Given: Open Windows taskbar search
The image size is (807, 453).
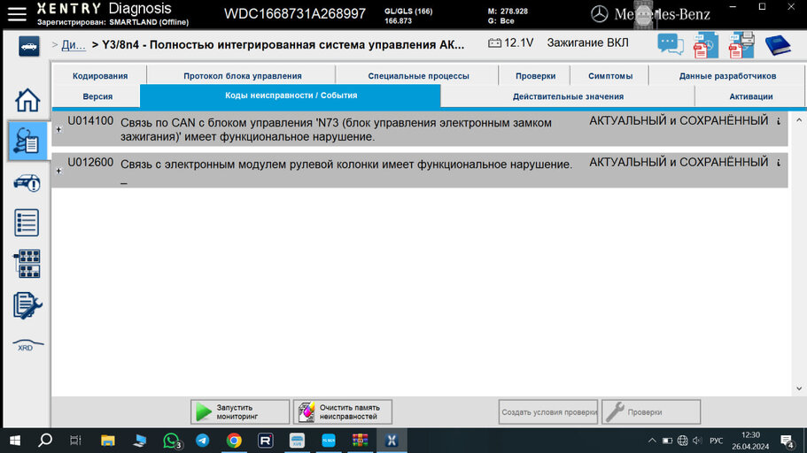Looking at the screenshot, I should point(45,441).
